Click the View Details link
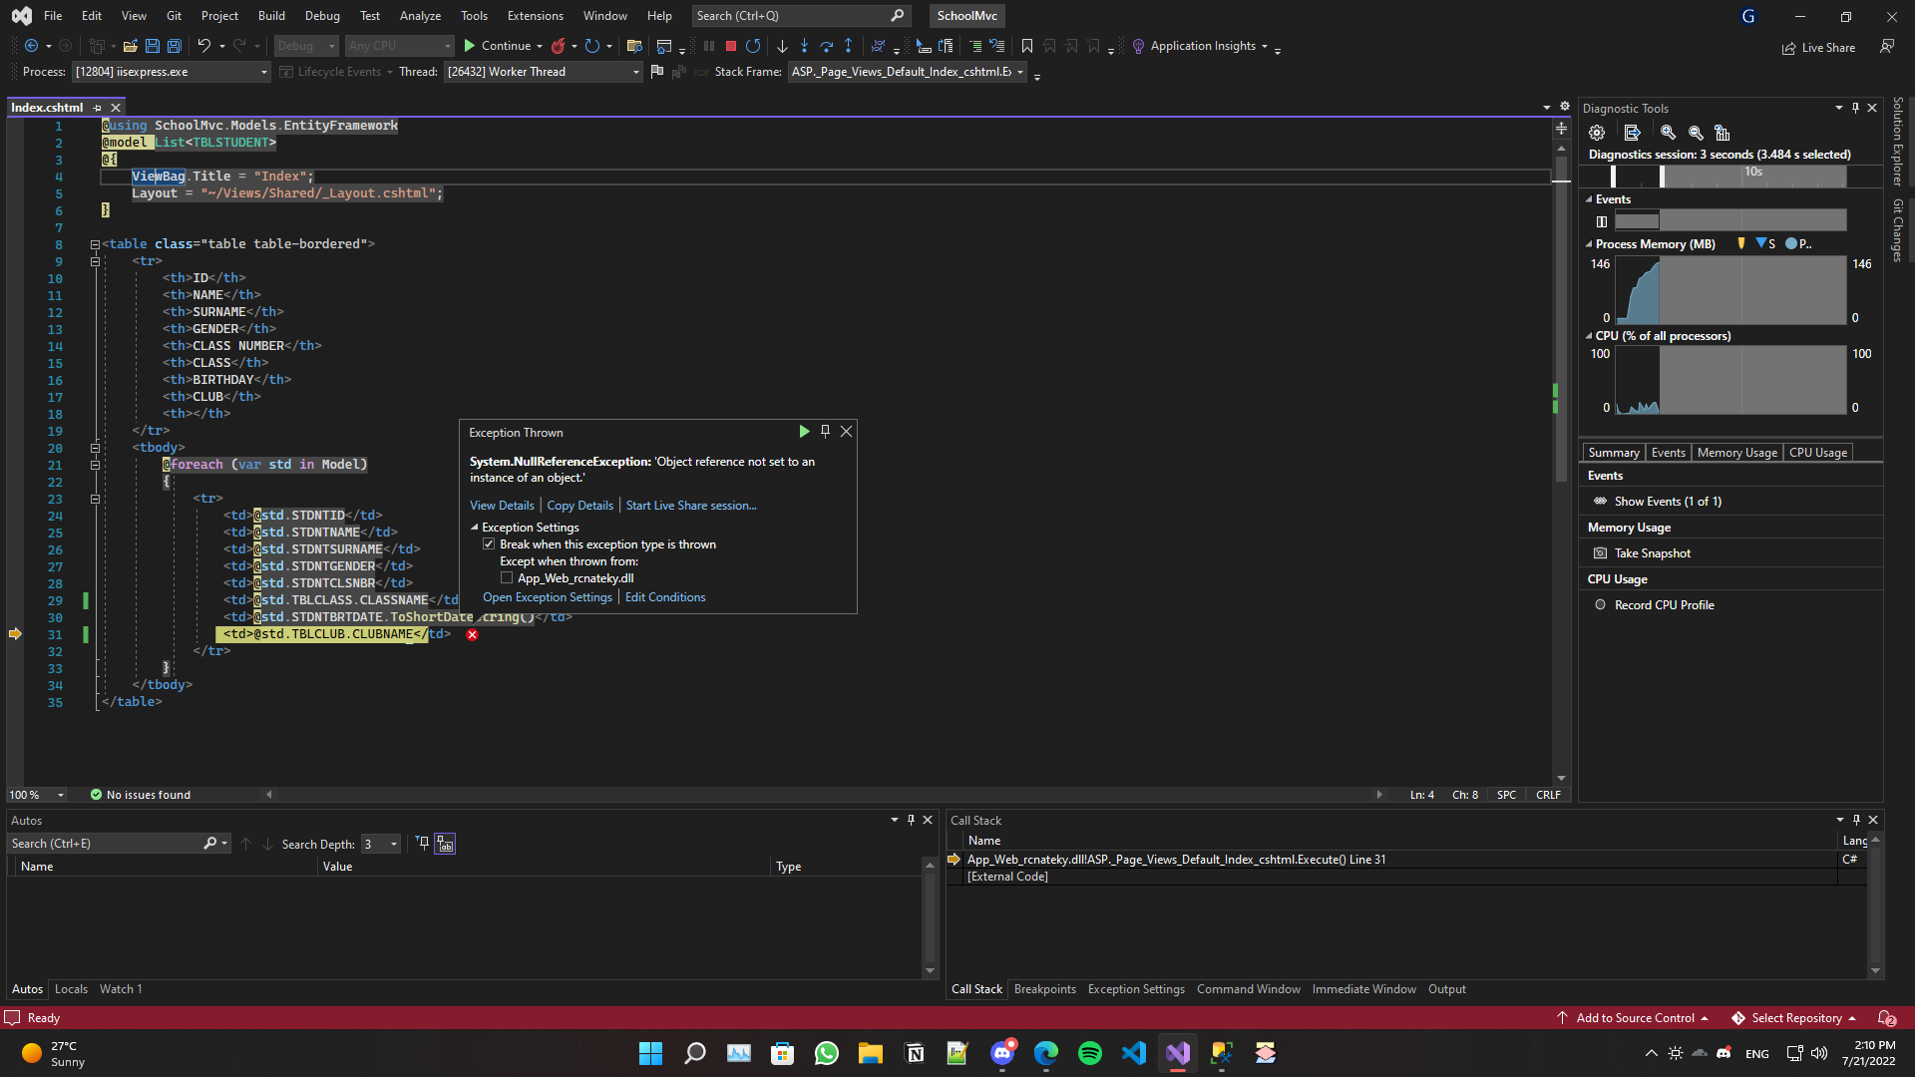The image size is (1915, 1077). click(x=502, y=506)
